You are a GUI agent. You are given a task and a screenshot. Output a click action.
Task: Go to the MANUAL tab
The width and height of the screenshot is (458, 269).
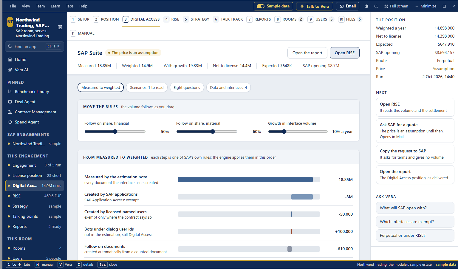click(82, 33)
